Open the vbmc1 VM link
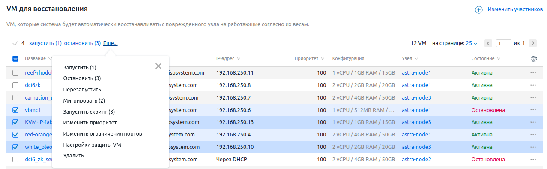The width and height of the screenshot is (547, 169). coord(33,110)
